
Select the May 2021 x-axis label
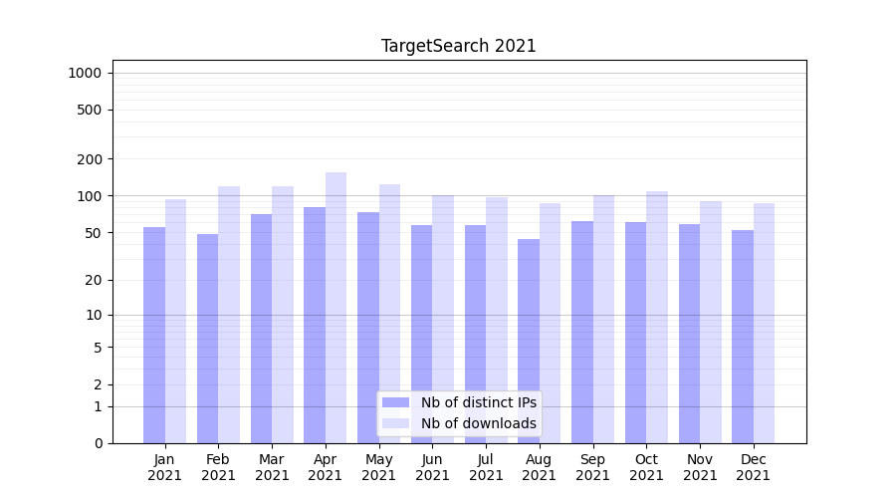379,467
